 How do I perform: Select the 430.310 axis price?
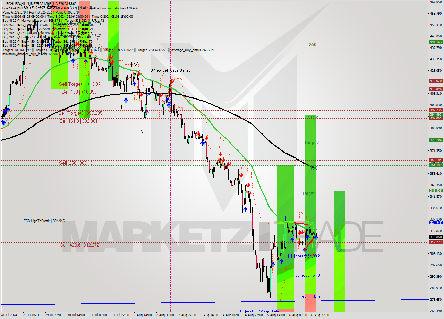pyautogui.click(x=436, y=59)
